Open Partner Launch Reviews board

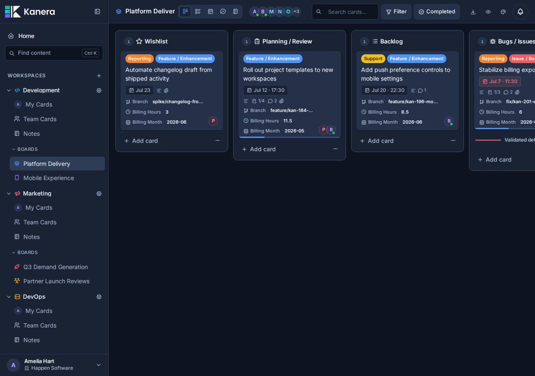pos(57,281)
